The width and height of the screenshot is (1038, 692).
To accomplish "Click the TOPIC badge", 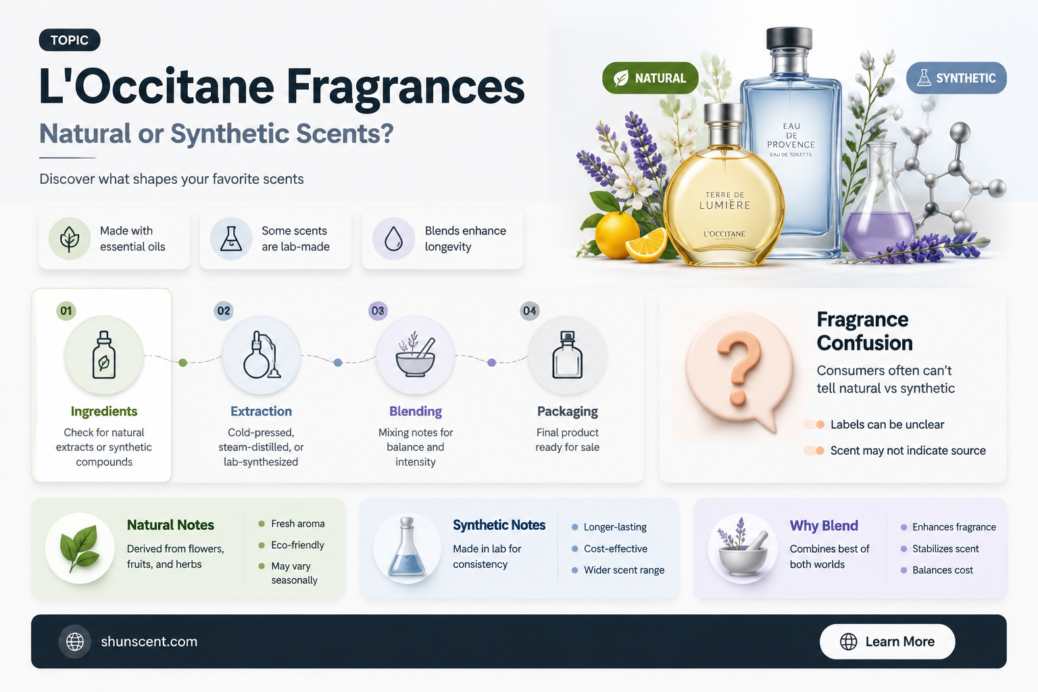I will point(70,40).
